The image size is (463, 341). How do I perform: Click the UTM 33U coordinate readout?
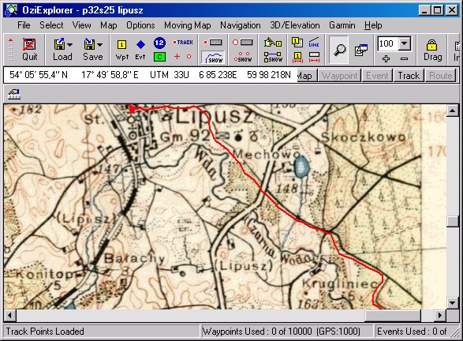(170, 75)
